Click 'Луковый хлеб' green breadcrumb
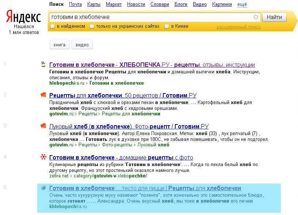This screenshot has height=215, width=298. pos(153,145)
